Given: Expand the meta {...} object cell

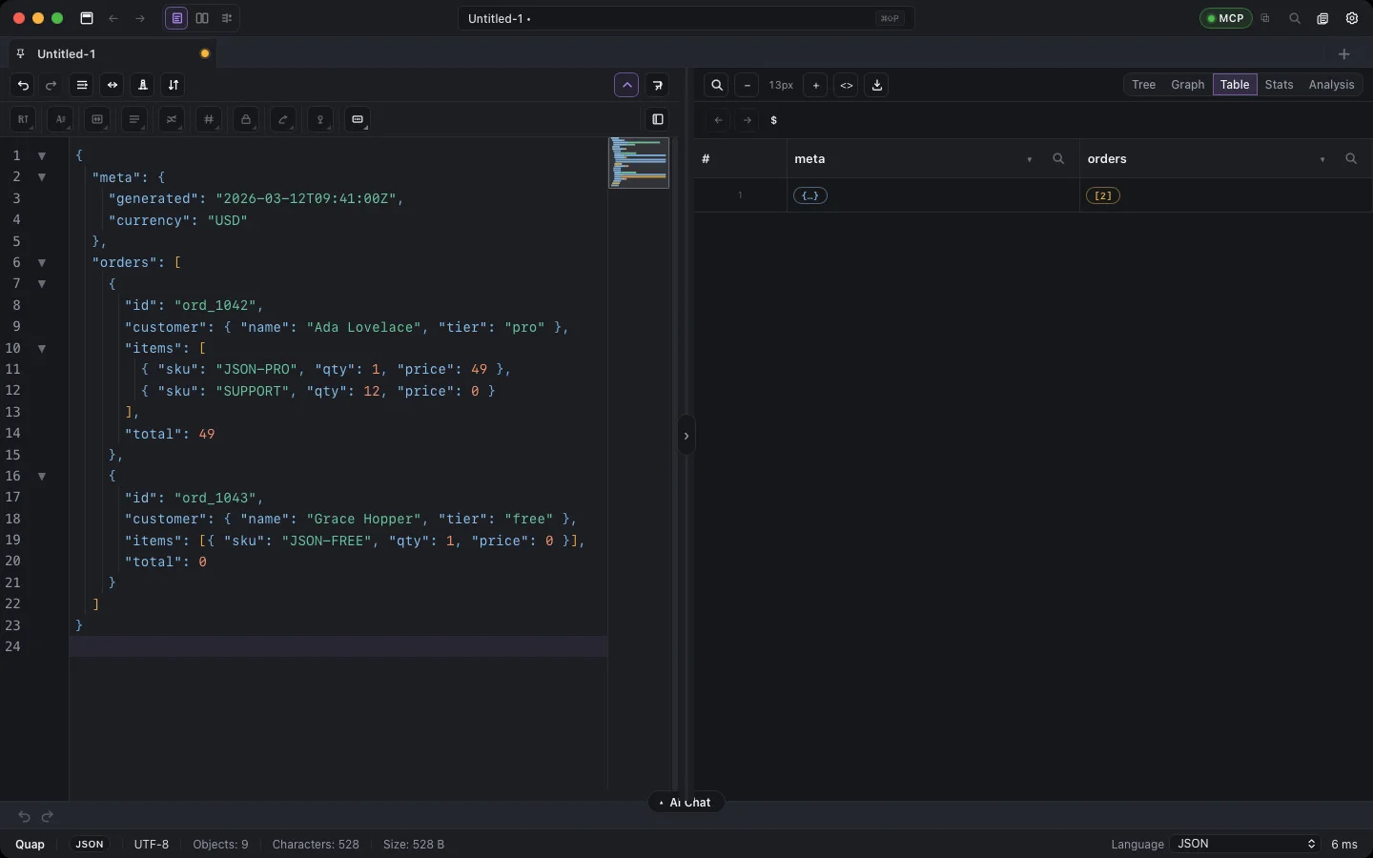Looking at the screenshot, I should pyautogui.click(x=810, y=195).
